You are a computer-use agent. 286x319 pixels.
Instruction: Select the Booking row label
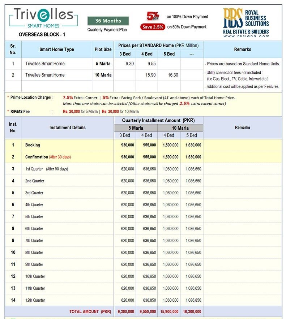click(x=33, y=145)
